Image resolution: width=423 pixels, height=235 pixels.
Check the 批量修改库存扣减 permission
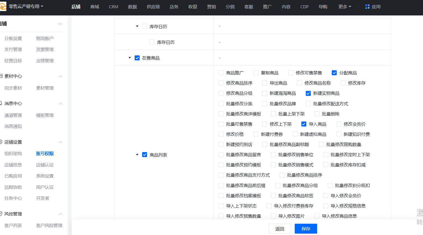click(x=326, y=165)
